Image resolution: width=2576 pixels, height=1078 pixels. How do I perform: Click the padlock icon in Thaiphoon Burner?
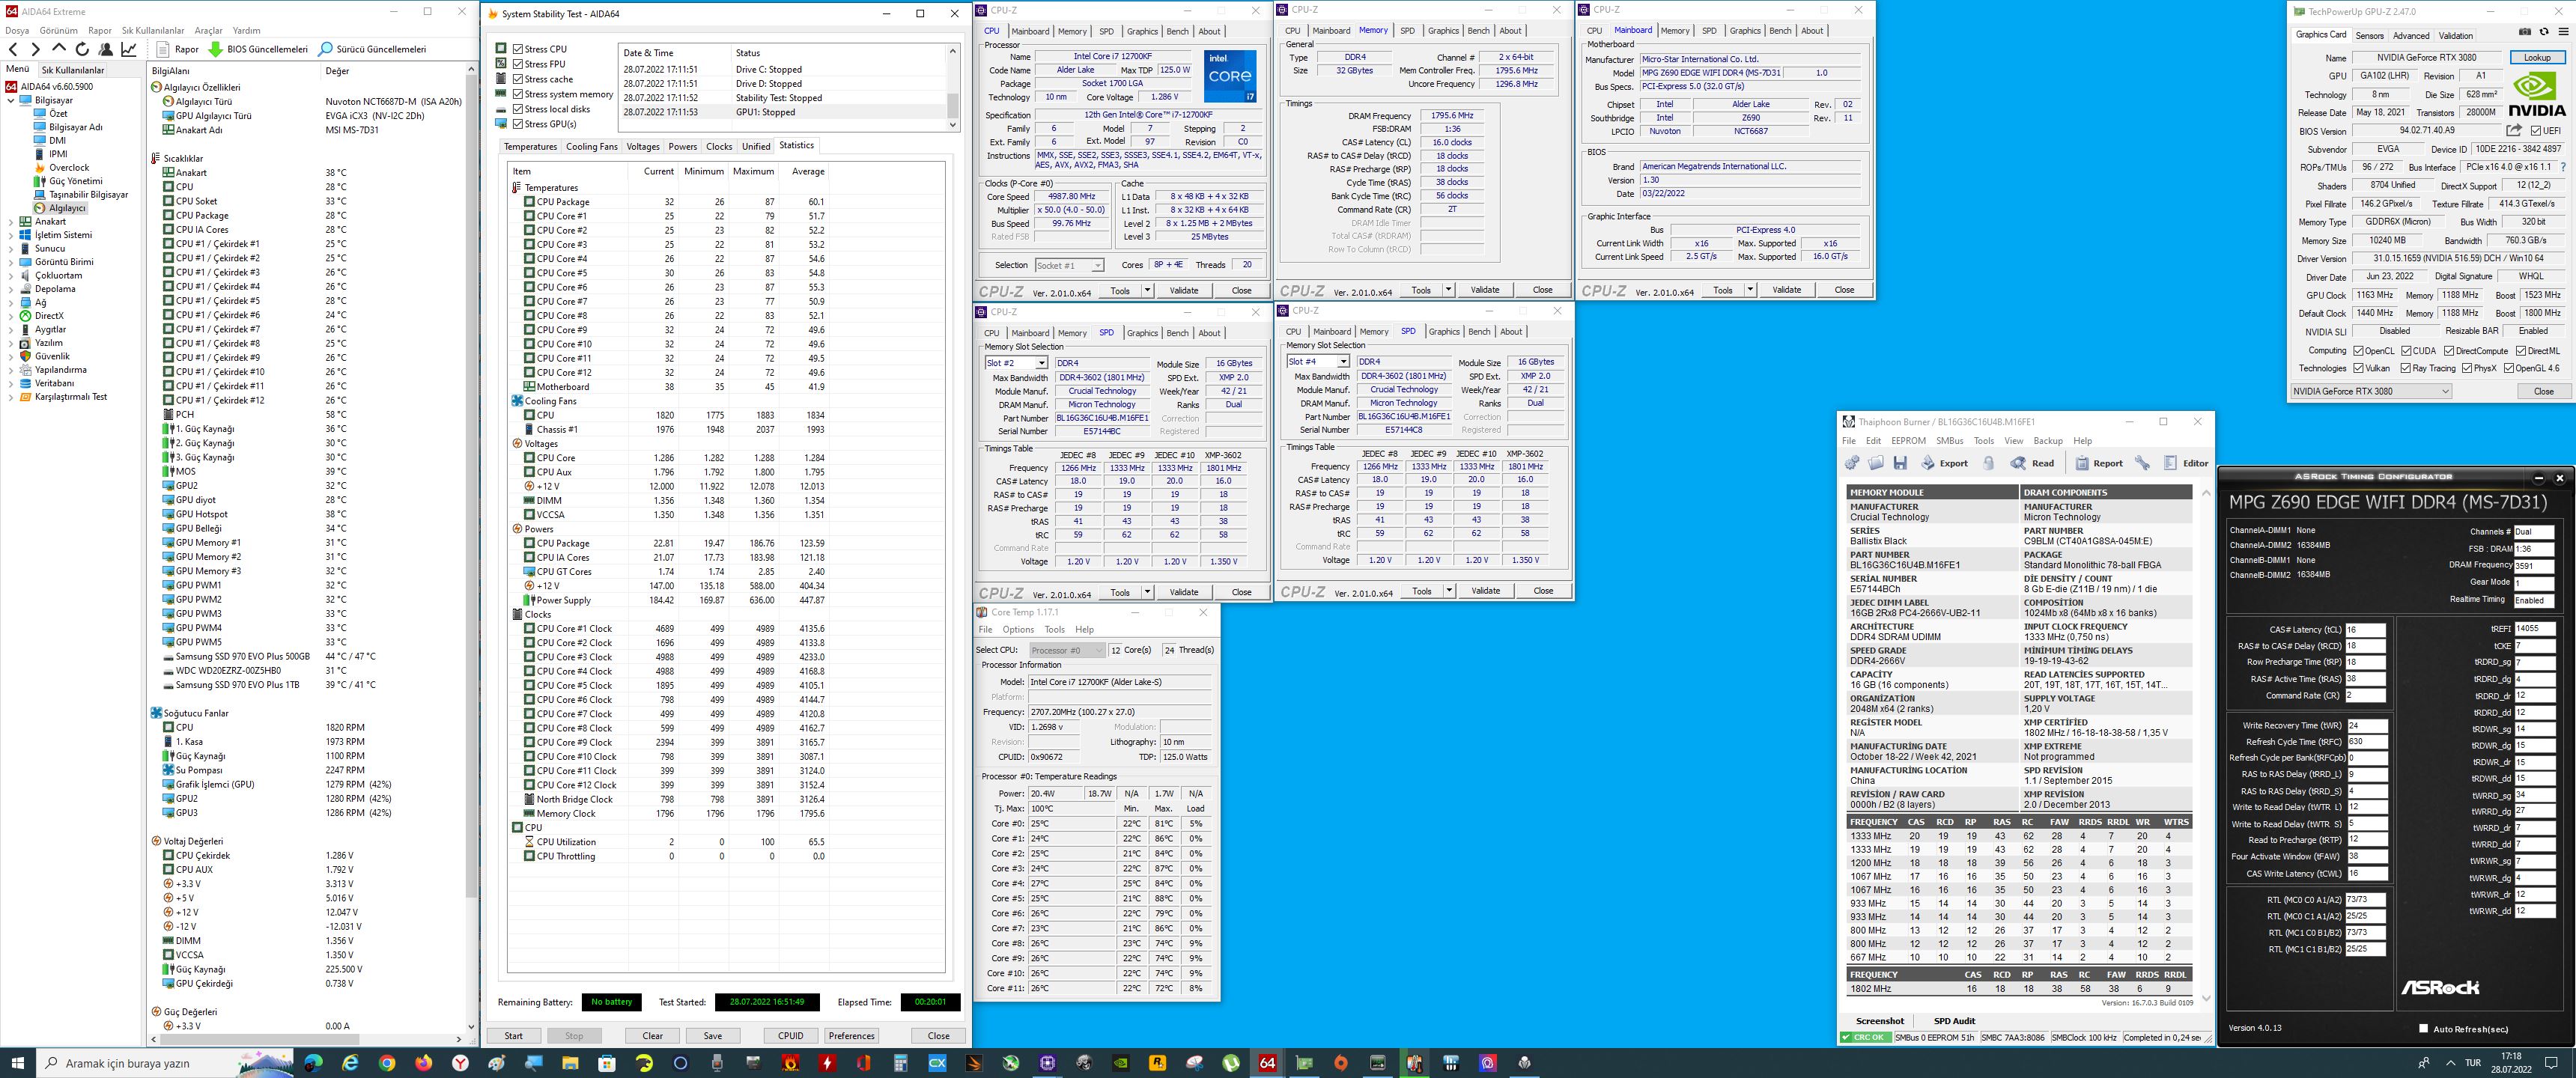coord(1989,463)
